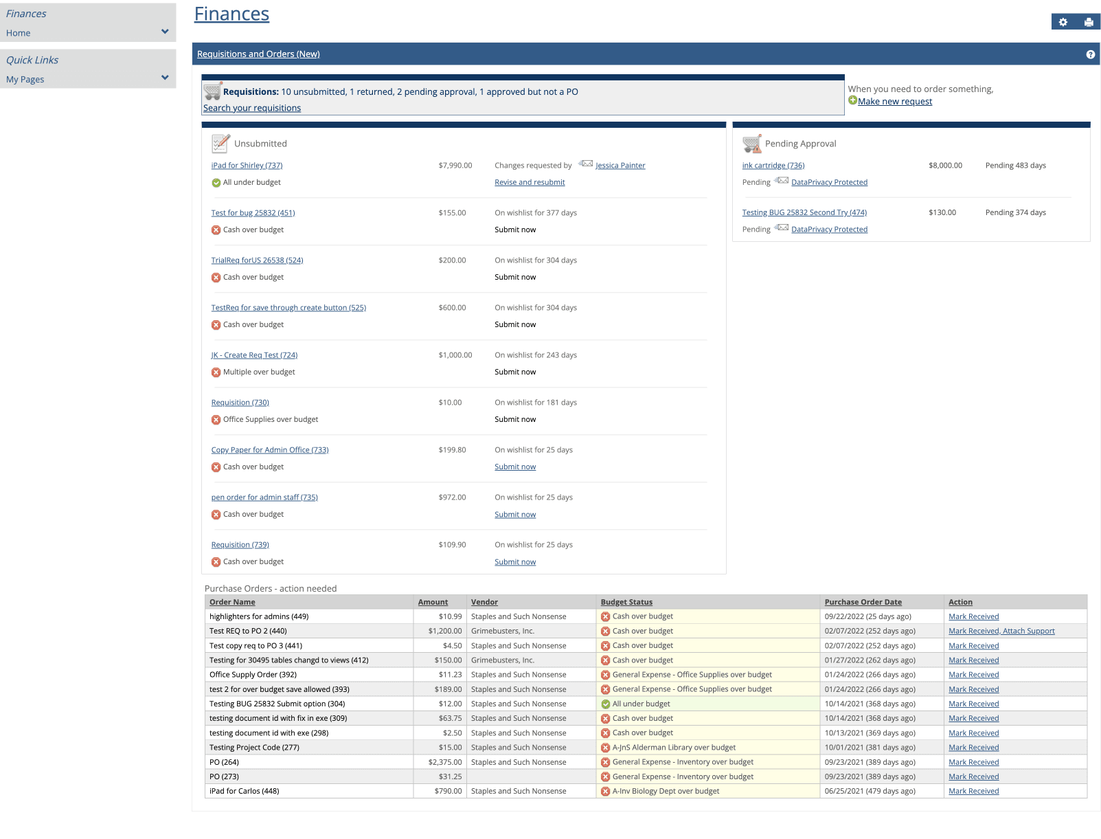
Task: Click the Unsubmitted notepad icon
Action: tap(220, 143)
